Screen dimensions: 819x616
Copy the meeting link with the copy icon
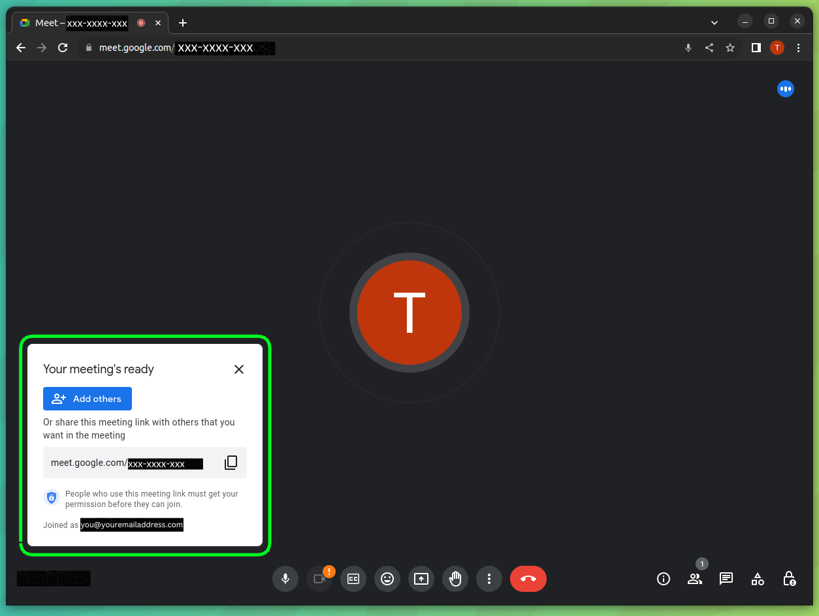tap(231, 462)
